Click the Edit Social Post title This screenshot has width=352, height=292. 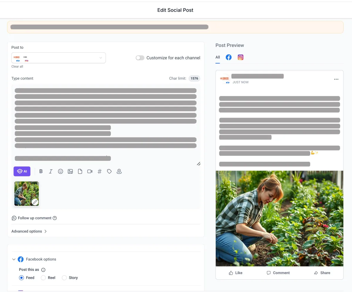[175, 10]
